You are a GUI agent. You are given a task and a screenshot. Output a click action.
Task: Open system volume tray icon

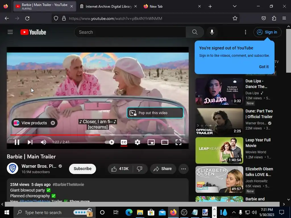pos(254,212)
